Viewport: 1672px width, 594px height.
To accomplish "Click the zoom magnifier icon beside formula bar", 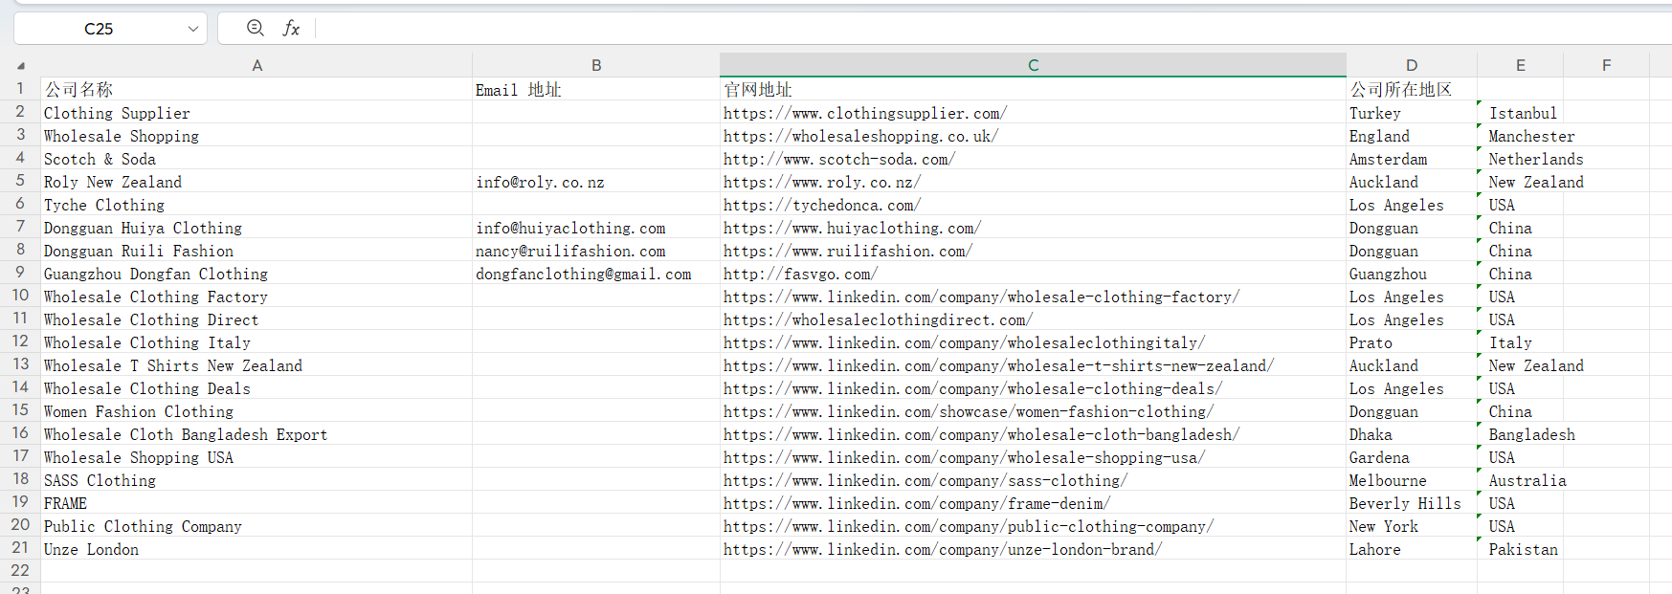I will (x=255, y=28).
